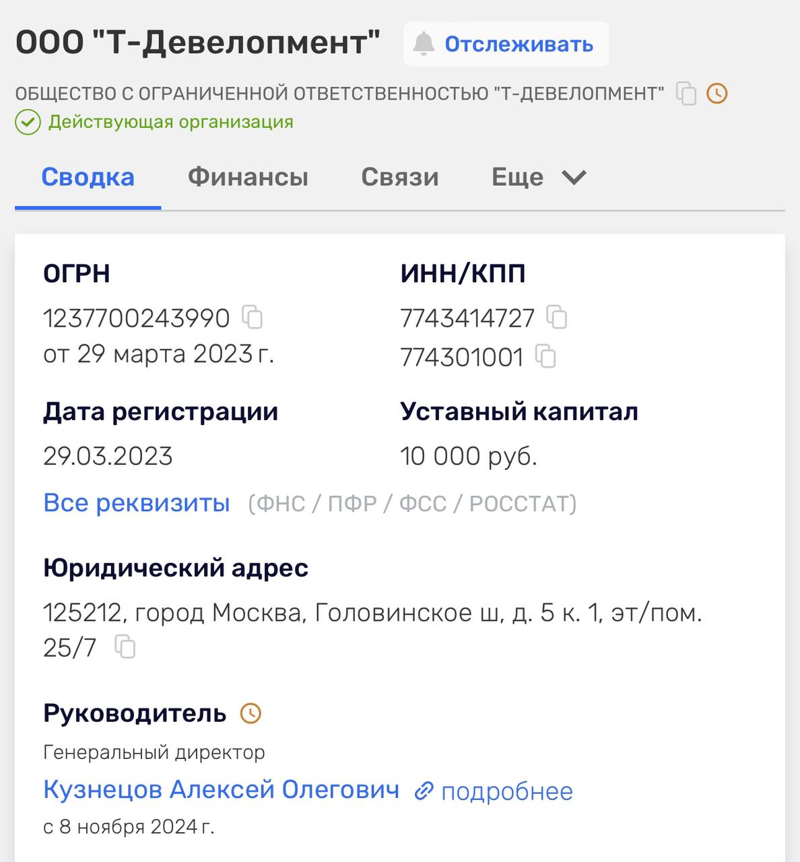800x862 pixels.
Task: Expand the Еще dropdown menu
Action: click(x=517, y=177)
